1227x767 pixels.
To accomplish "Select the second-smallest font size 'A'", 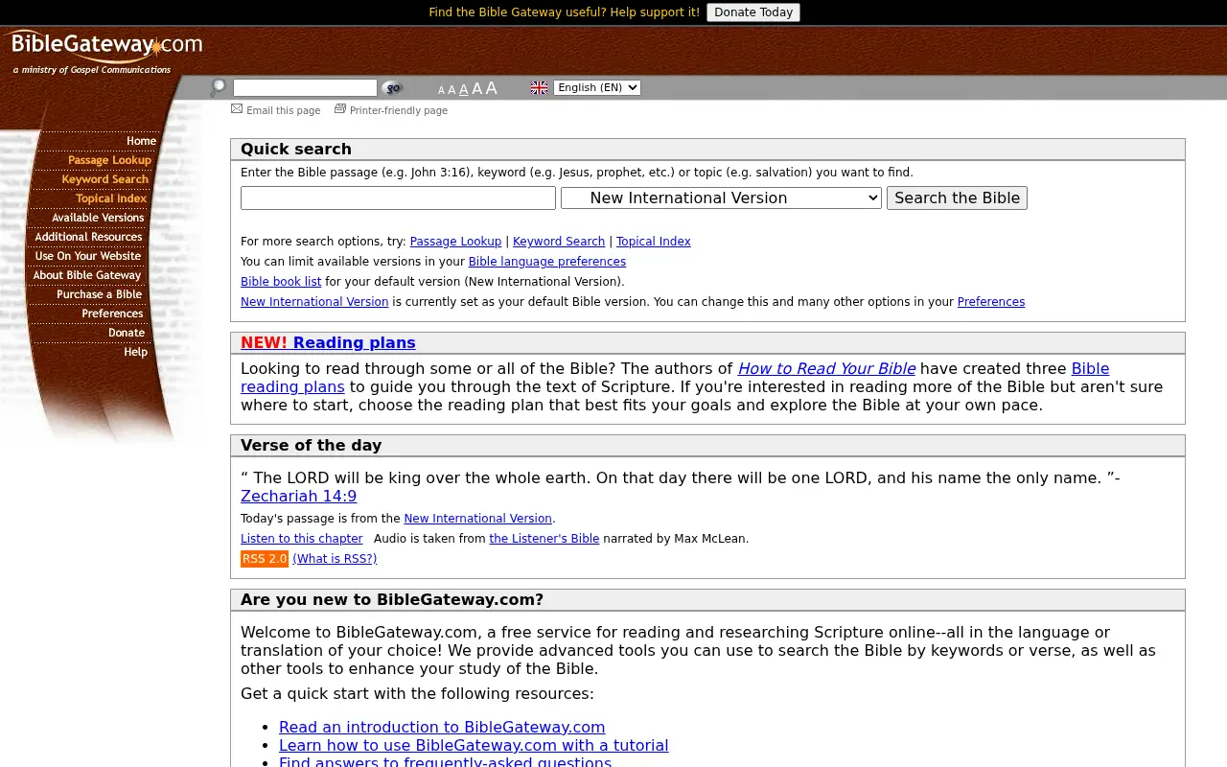I will [451, 90].
